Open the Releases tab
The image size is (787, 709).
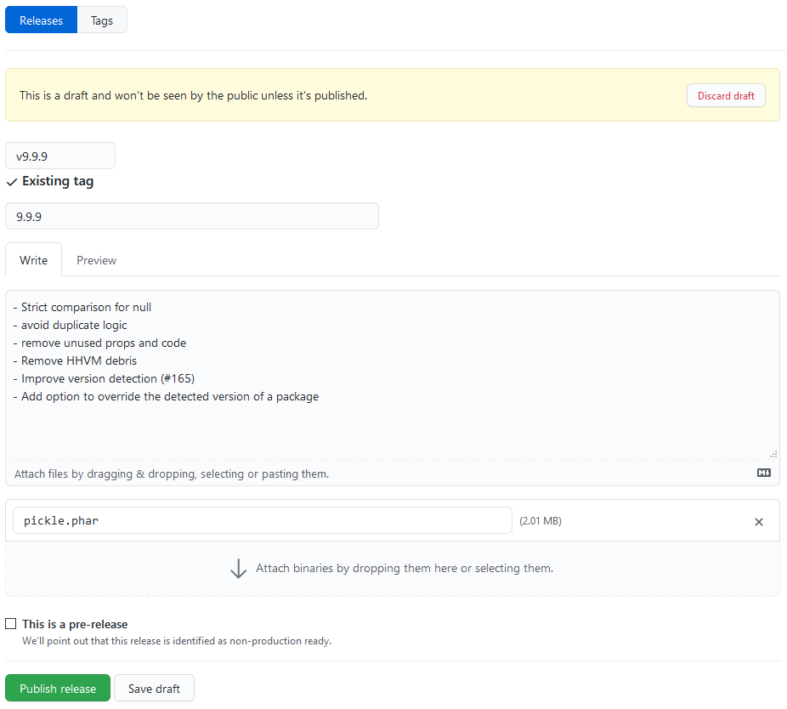coord(41,20)
